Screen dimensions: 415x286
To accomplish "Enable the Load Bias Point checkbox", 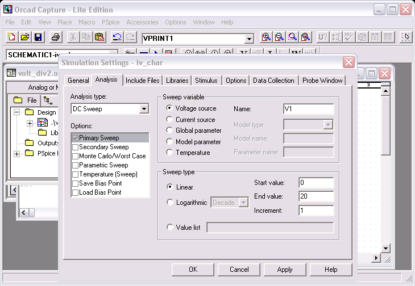I will pos(75,192).
